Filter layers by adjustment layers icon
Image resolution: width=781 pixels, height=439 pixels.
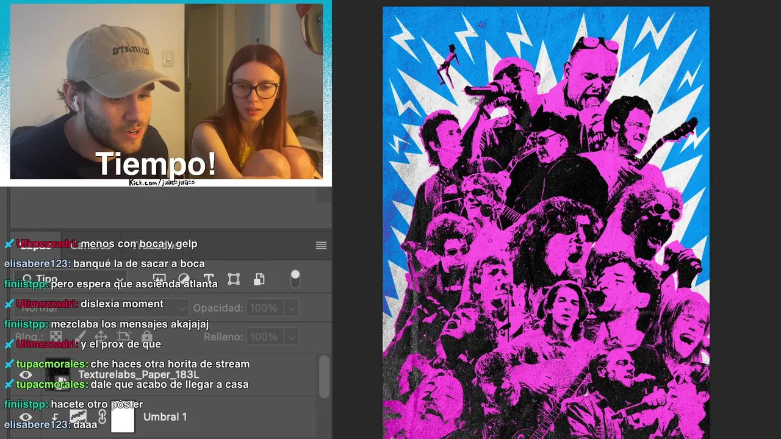point(184,279)
